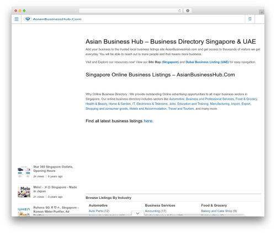Click the Melo post thumbnail
This screenshot has width=276, height=233.
coord(24,192)
